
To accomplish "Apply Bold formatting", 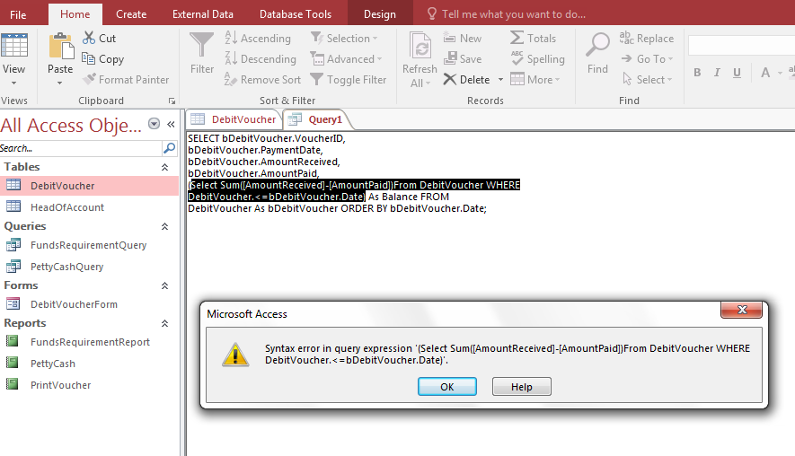I will (698, 73).
